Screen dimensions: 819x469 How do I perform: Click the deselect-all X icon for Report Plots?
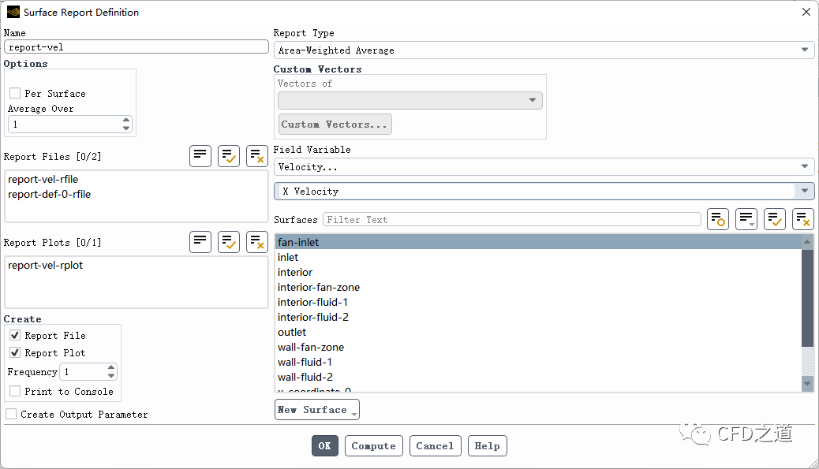coord(257,242)
